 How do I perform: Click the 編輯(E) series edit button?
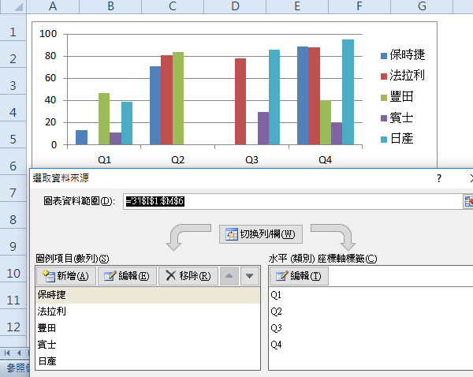tap(127, 276)
